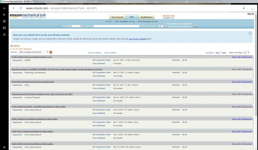Click the play icon in the left sidebar
This screenshot has height=150, width=258.
(x=4, y=15)
